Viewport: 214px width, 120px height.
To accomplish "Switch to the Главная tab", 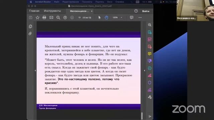I will click(34, 11).
